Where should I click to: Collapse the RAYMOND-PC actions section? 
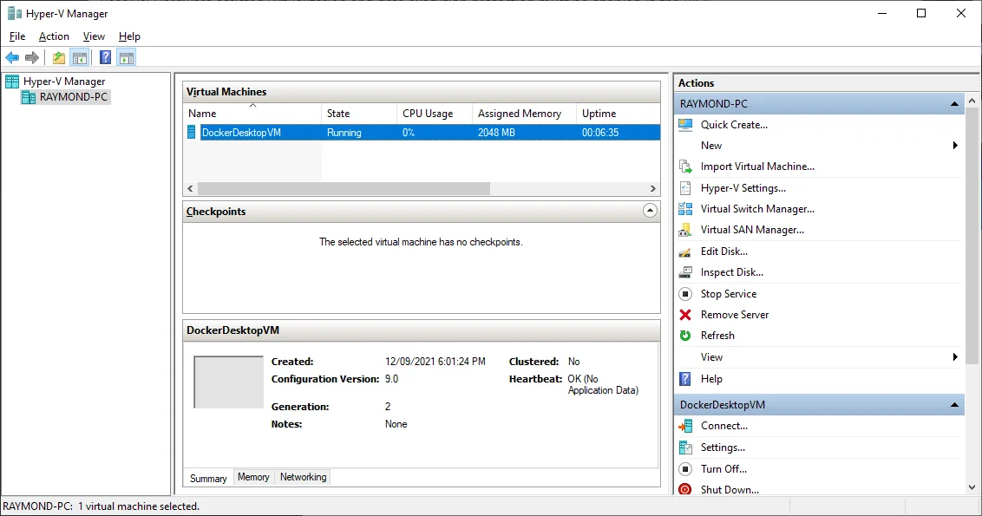(955, 104)
